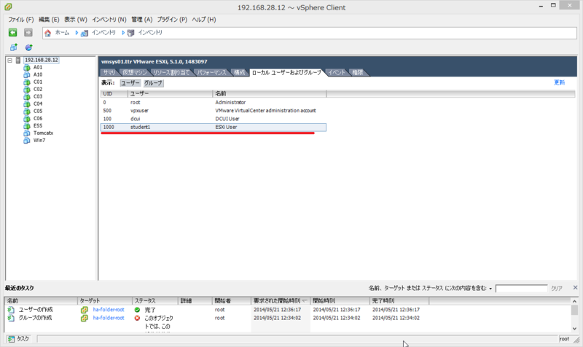Open the インベントリ (N) menu
The width and height of the screenshot is (583, 347).
109,20
